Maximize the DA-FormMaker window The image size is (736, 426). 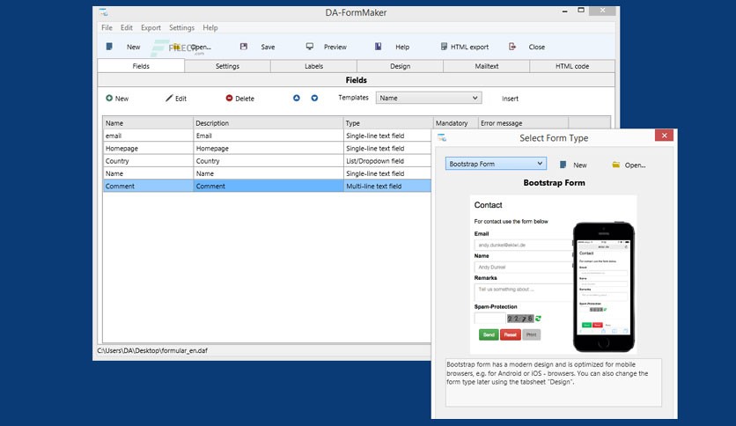point(581,11)
